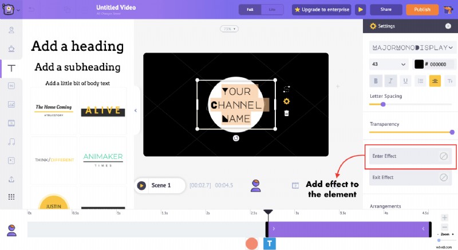Click the rotate handle below text box
Screen dimensions: 458x250
pyautogui.click(x=236, y=138)
